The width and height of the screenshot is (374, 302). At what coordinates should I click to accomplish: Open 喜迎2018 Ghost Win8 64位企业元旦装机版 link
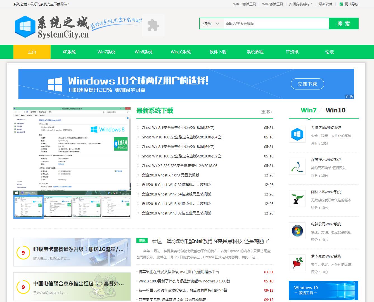[176, 204]
